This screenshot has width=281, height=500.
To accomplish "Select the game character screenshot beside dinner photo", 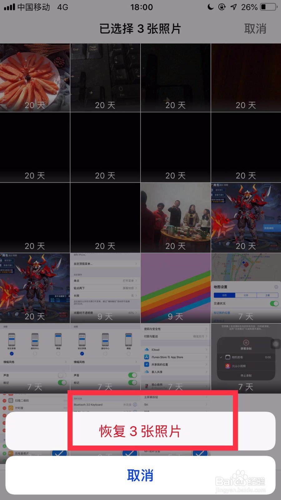I will 246,217.
